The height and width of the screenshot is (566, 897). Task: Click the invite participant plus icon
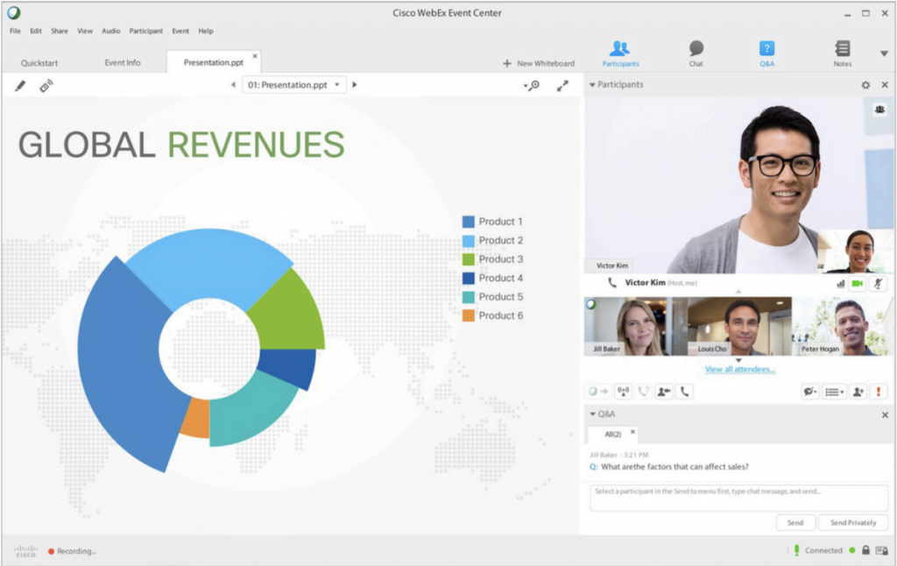point(858,392)
